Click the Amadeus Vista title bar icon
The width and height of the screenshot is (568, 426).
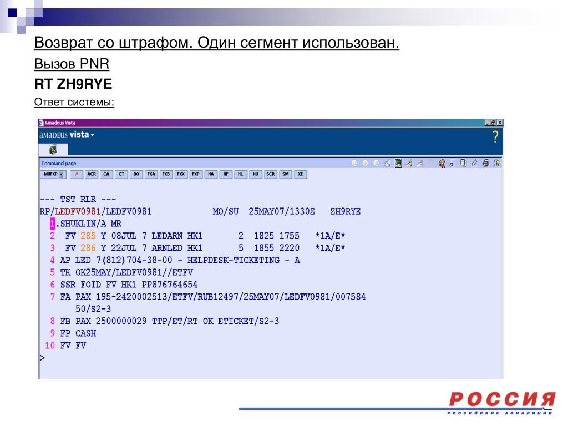point(41,123)
